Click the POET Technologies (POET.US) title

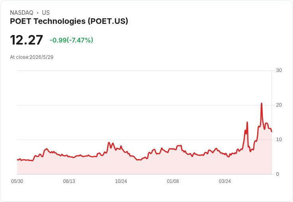(69, 21)
